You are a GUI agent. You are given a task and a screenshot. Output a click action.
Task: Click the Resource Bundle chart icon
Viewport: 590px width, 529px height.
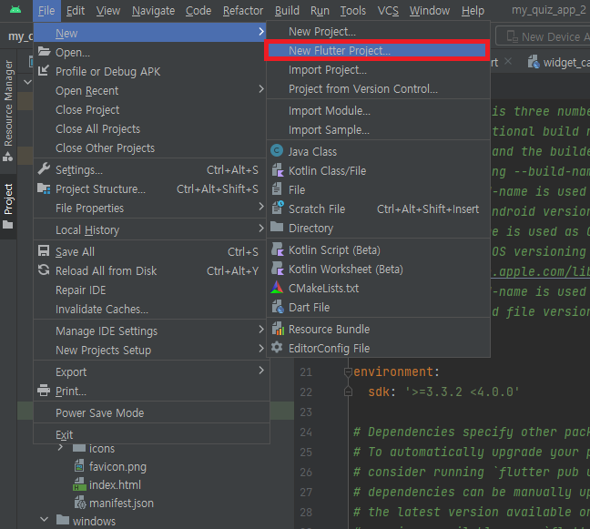pyautogui.click(x=278, y=329)
